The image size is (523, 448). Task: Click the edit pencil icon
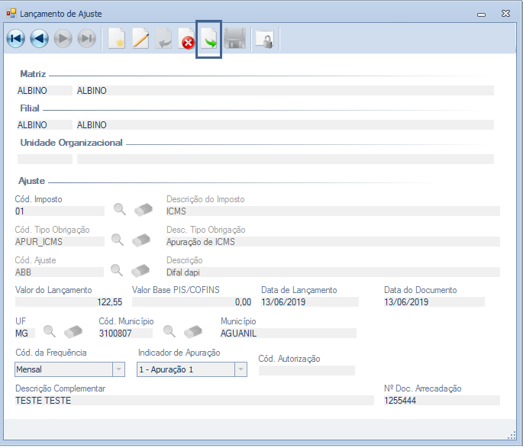[x=140, y=40]
